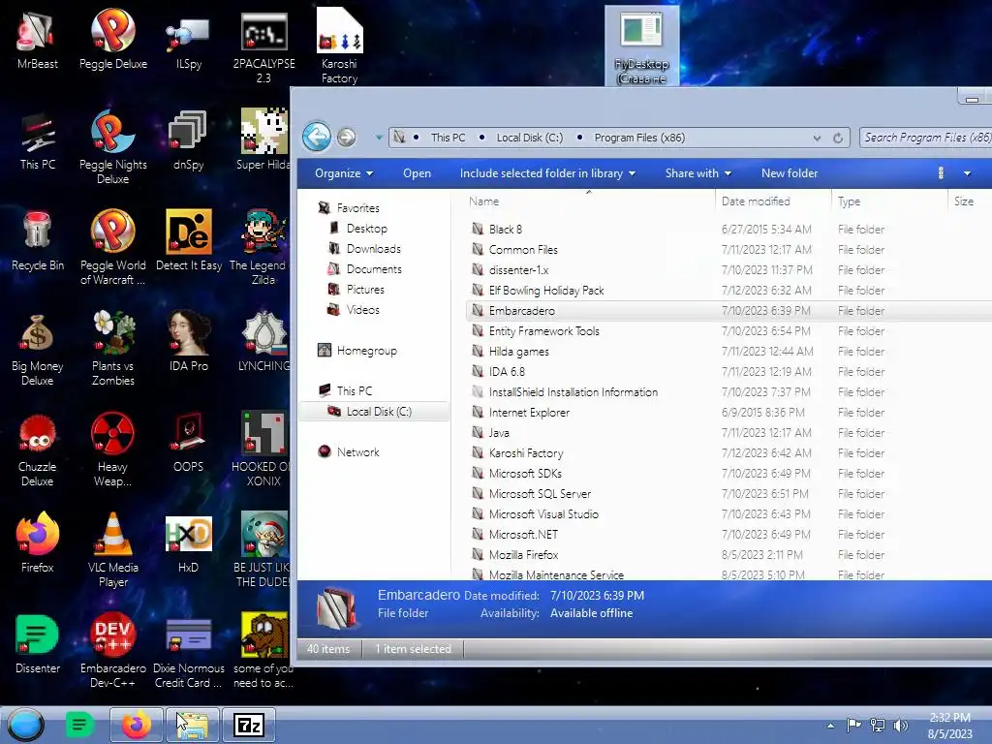Select the ILSpy desktop shortcut
This screenshot has width=992, height=744.
click(188, 41)
